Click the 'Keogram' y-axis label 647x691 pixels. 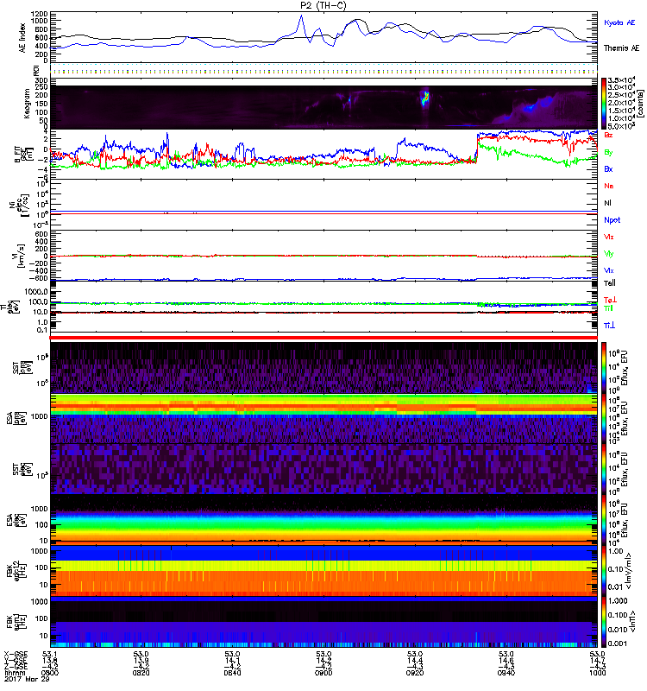[27, 104]
